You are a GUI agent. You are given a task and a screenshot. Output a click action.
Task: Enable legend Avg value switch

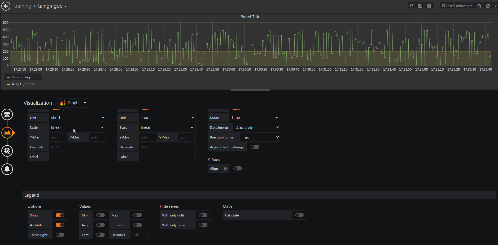(101, 225)
